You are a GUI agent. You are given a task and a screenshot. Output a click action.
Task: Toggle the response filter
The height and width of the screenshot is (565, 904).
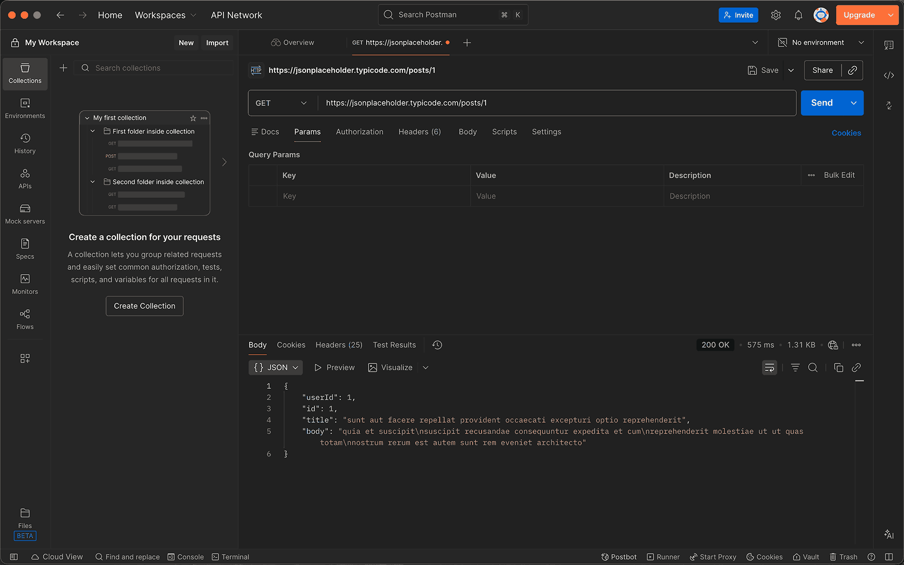[x=795, y=367]
